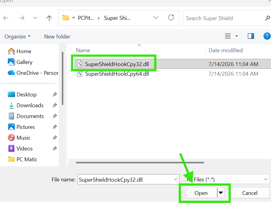Open the view options dropdown arrow

coord(236,36)
